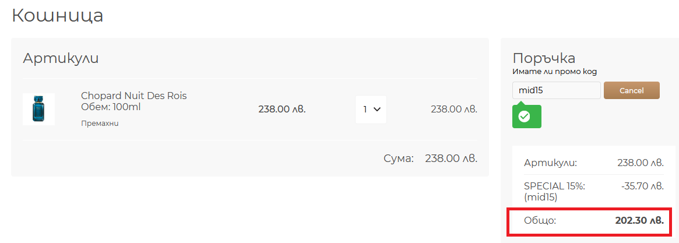Screen dimensions: 679x243
Task: Expand the quantity dropdown showing 1
Action: point(371,110)
